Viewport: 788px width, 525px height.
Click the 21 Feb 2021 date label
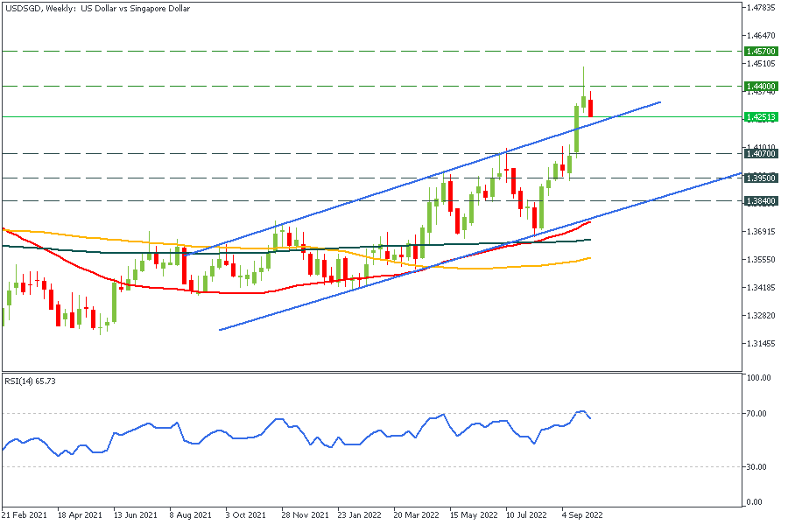tap(25, 515)
